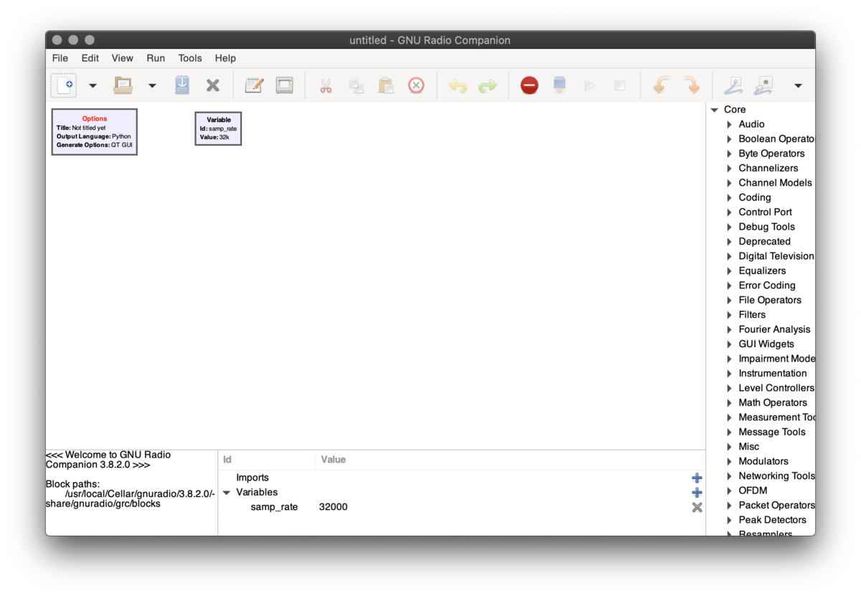The height and width of the screenshot is (596, 861).
Task: Click the Value column header
Action: coord(510,460)
